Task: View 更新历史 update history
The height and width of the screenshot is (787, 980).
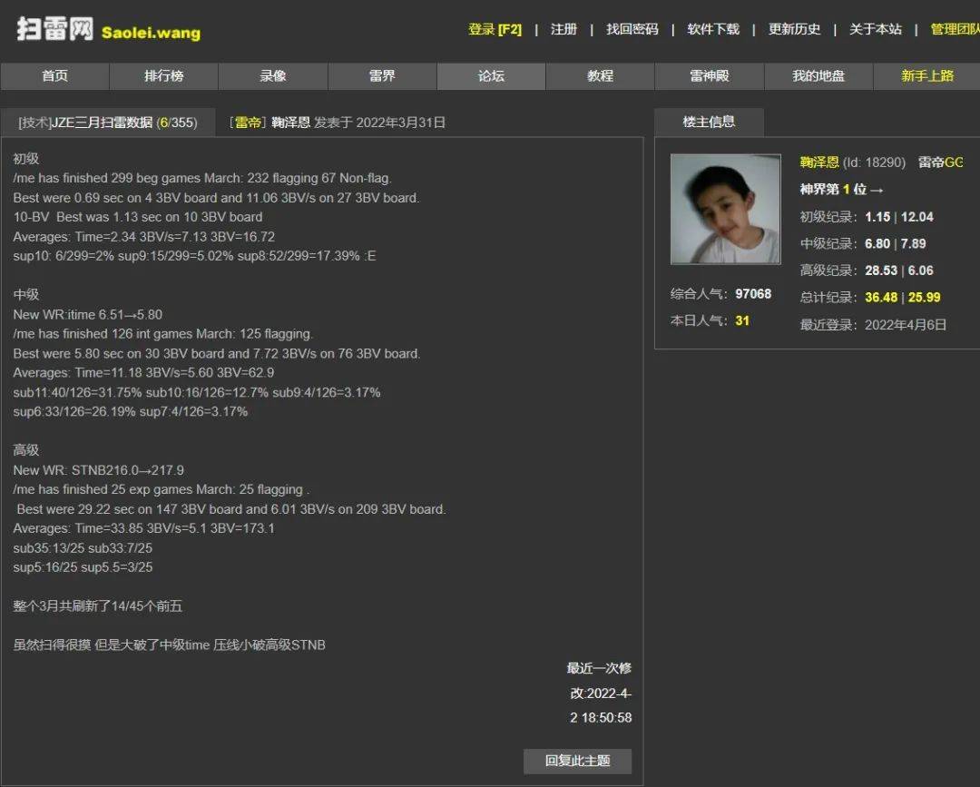Action: [794, 29]
